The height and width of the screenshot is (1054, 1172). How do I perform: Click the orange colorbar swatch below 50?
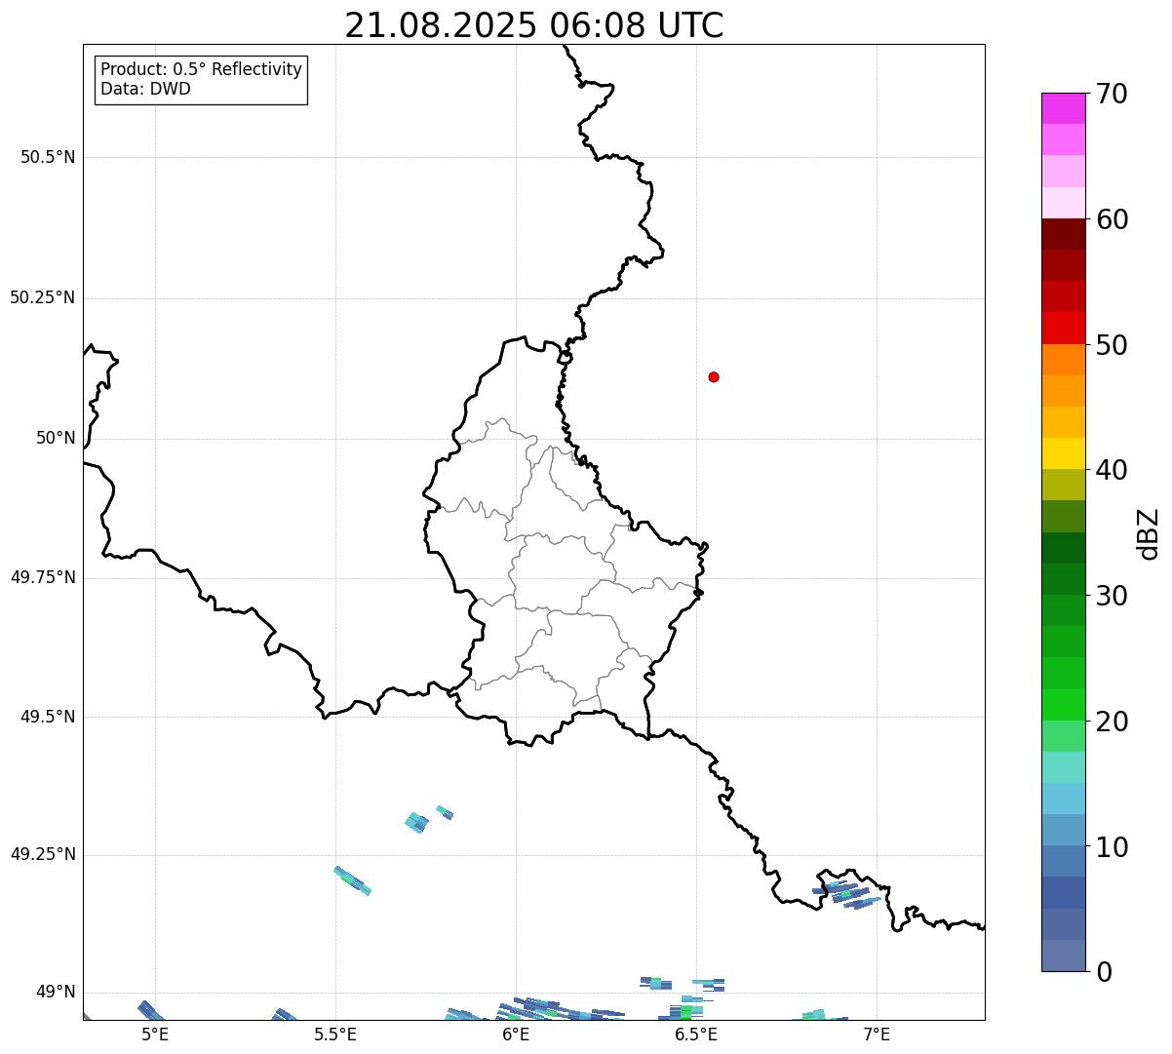click(1063, 360)
